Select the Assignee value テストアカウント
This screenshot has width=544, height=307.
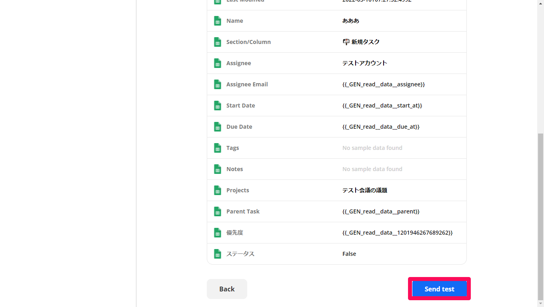point(364,63)
